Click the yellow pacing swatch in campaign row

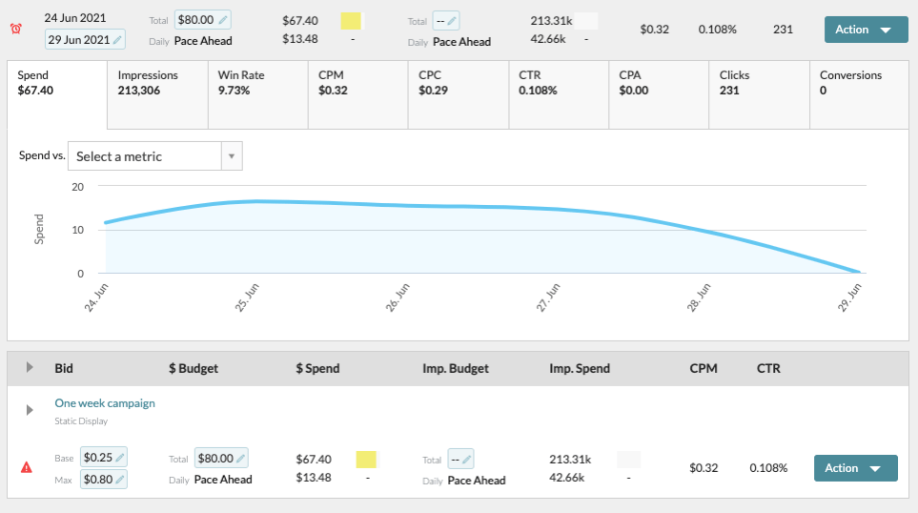(366, 460)
